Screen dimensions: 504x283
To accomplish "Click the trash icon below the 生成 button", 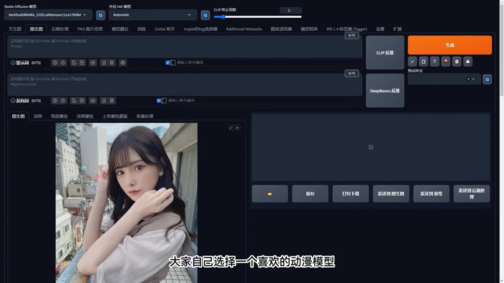I will (434, 61).
